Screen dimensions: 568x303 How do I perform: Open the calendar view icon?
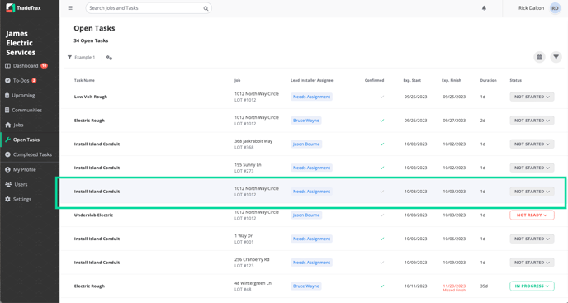point(539,57)
